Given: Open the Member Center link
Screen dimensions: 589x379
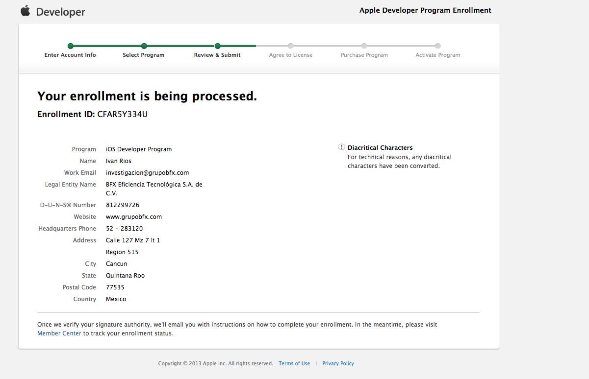Looking at the screenshot, I should tap(59, 333).
